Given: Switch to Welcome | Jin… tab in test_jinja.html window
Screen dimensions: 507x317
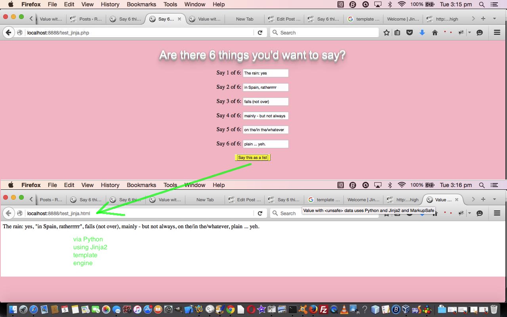Looking at the screenshot, I should (x=363, y=200).
